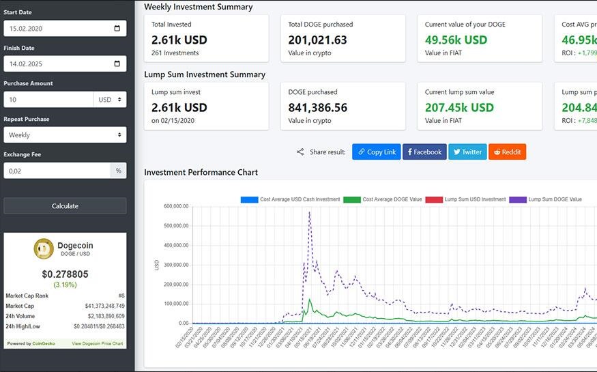Click the on 02/15/2020 lump sum date
The width and height of the screenshot is (597, 372).
173,121
